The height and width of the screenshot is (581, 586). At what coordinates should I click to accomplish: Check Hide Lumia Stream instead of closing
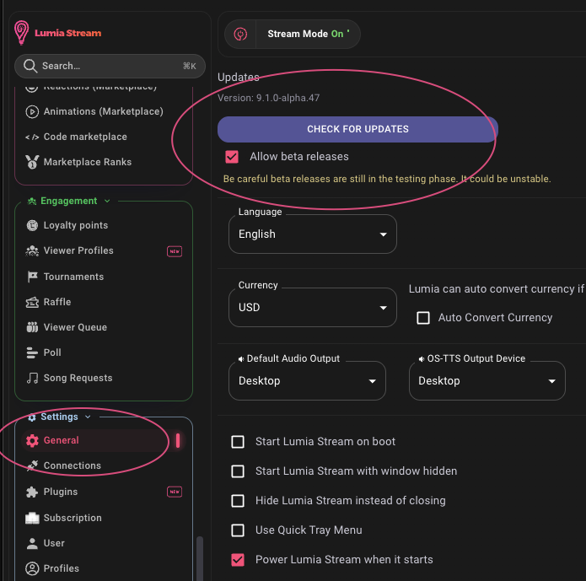(238, 501)
